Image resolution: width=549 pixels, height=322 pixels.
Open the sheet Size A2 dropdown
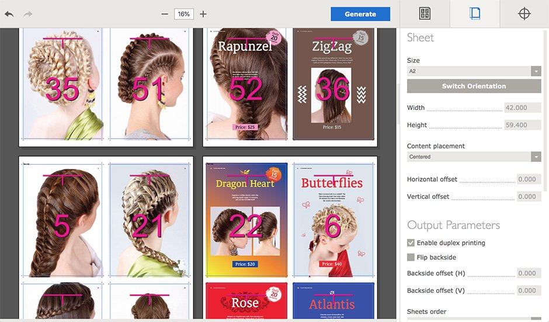point(474,71)
